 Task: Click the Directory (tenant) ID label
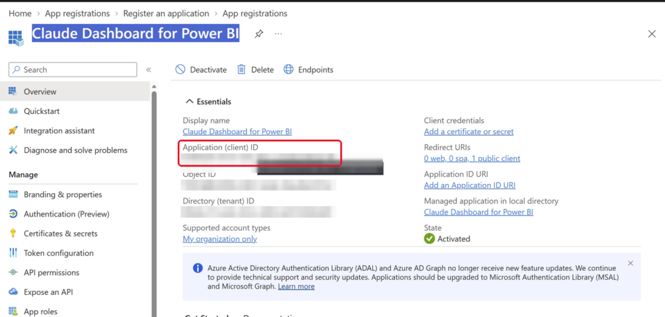click(218, 201)
